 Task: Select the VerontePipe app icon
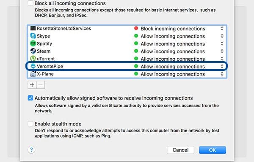click(33, 66)
